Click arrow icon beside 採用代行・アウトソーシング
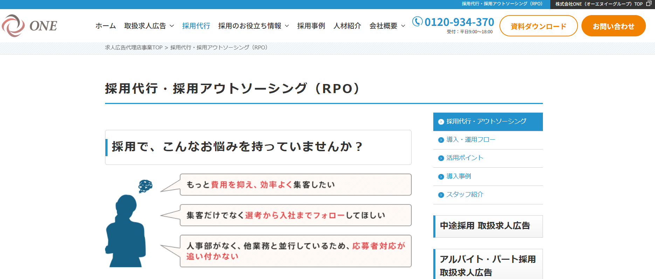655x279 pixels. (441, 122)
